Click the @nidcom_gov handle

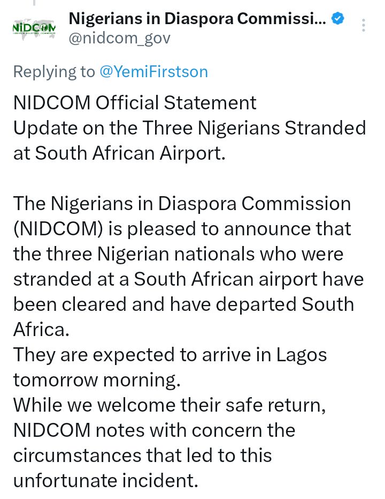119,38
